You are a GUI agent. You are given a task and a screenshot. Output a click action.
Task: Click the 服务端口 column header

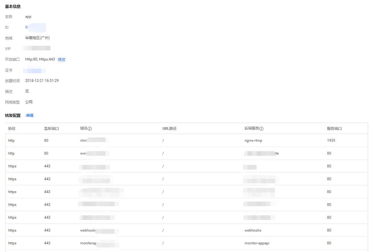(334, 129)
